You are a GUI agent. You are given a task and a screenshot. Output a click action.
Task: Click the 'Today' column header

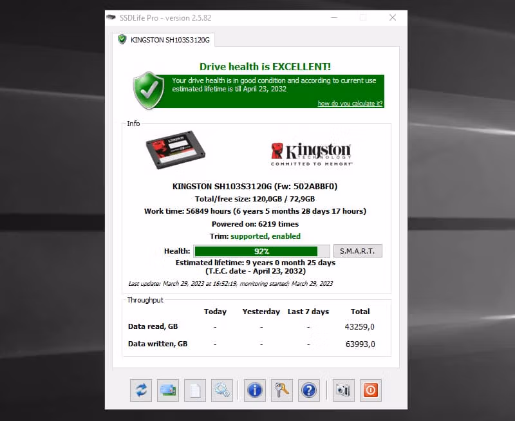coord(215,312)
